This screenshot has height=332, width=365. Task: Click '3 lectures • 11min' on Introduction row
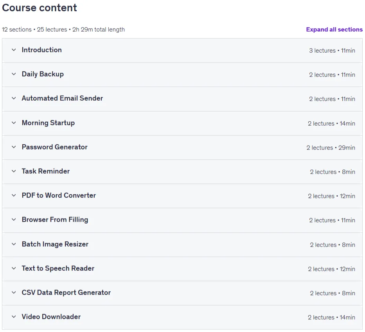[x=332, y=51]
